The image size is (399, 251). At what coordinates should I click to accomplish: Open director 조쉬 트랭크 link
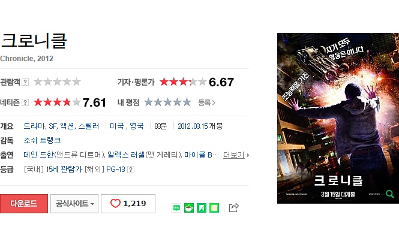pos(42,140)
